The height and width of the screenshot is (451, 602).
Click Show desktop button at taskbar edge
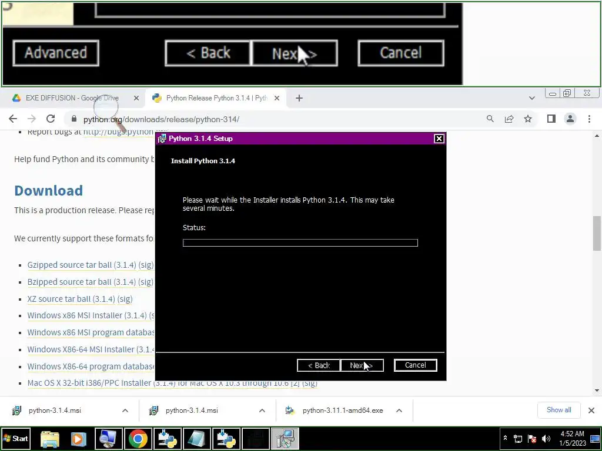click(x=595, y=438)
